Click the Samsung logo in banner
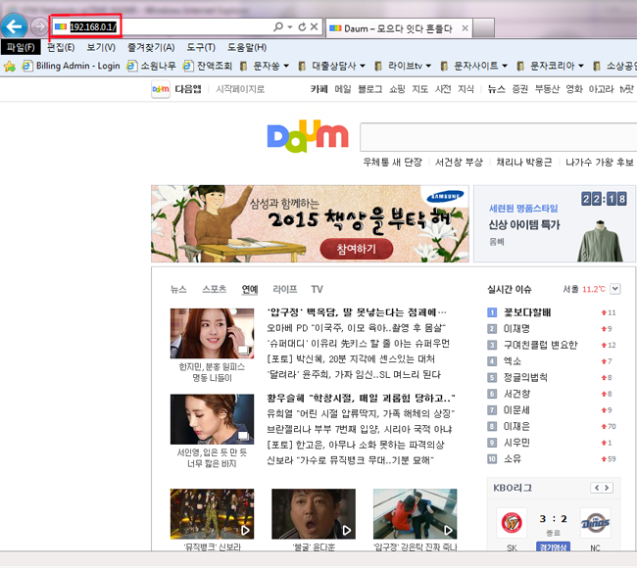 pos(445,196)
